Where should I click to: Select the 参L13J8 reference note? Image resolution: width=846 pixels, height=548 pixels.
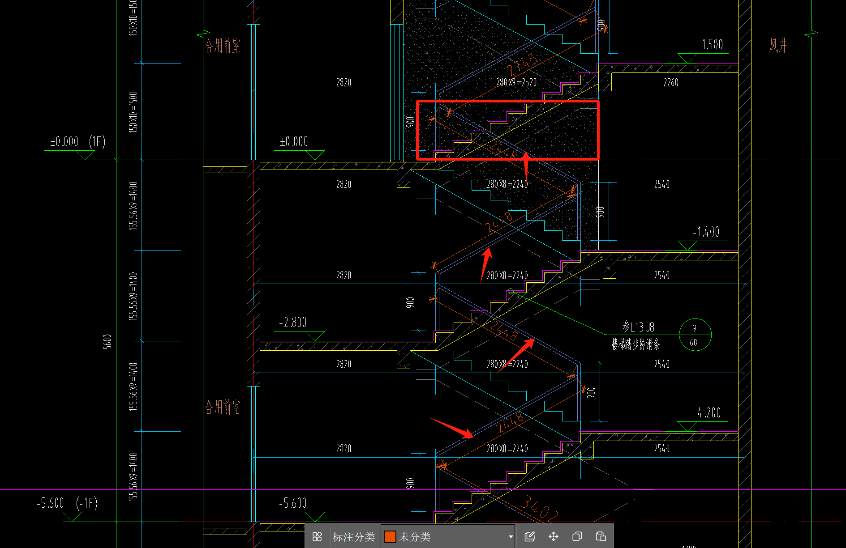pyautogui.click(x=639, y=327)
